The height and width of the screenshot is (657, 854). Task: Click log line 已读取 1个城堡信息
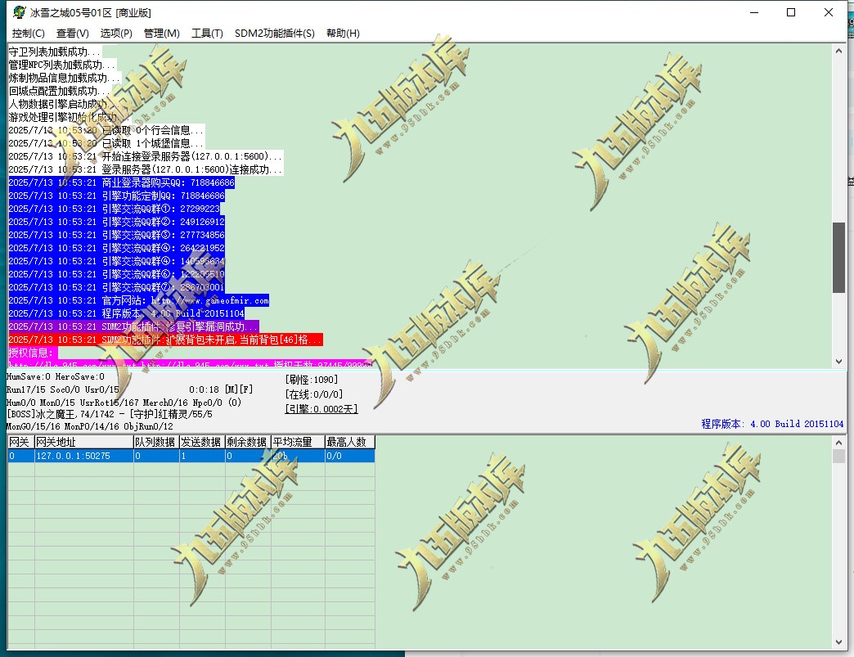[x=106, y=143]
